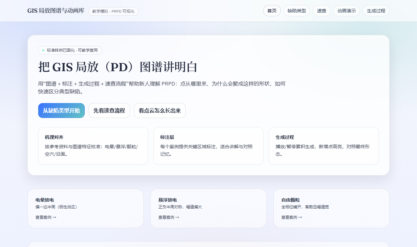Click the 标准样例已固化 status pill
Viewport: 417px width, 247px height.
click(x=70, y=50)
